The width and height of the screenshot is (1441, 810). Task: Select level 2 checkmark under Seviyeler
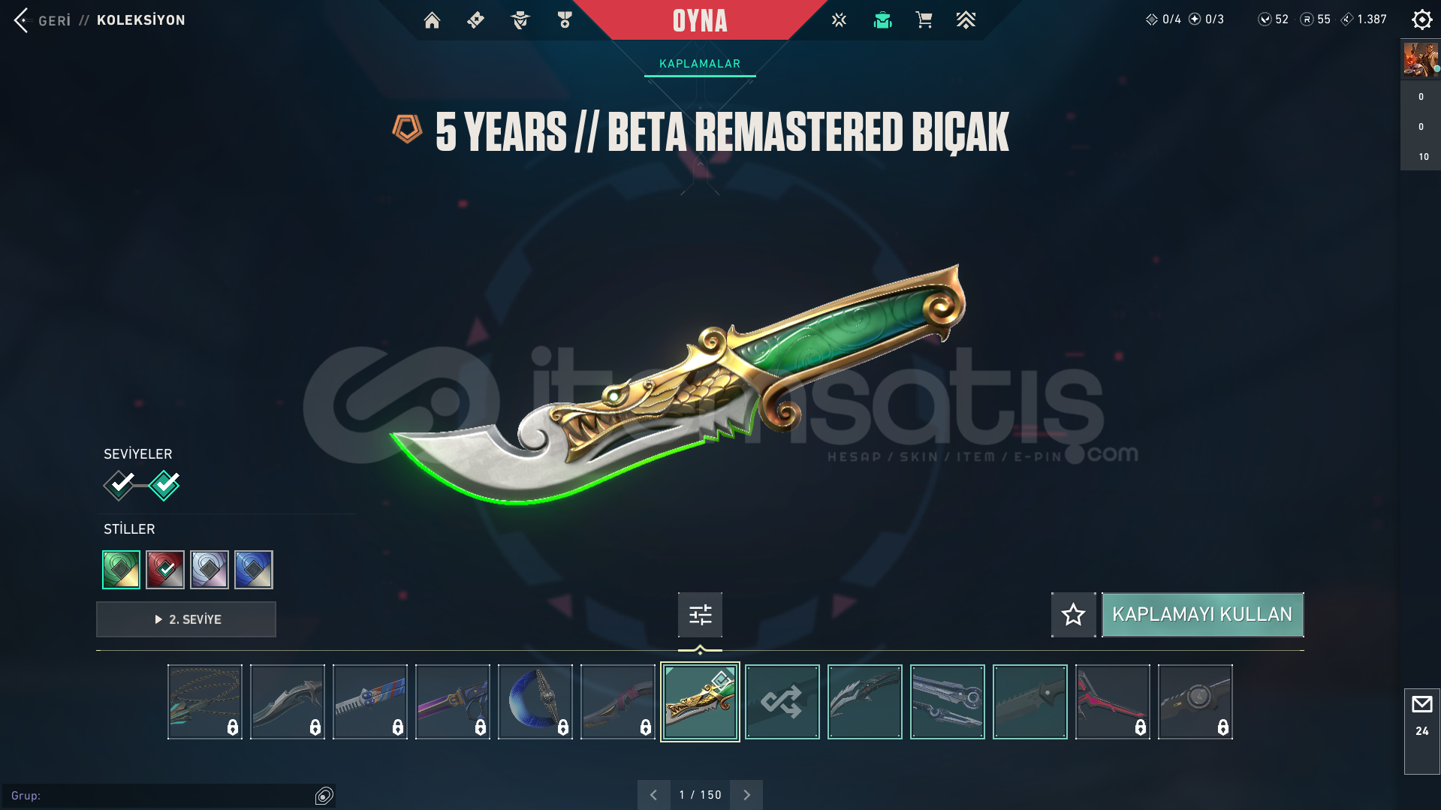point(164,485)
